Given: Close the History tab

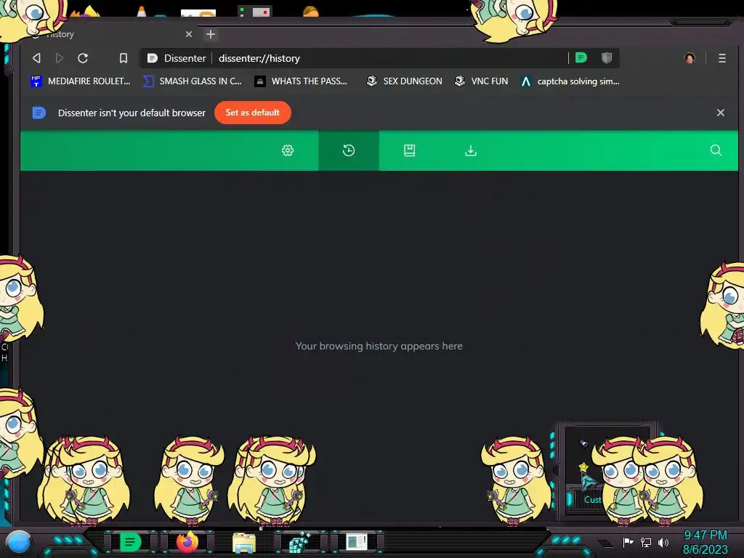Looking at the screenshot, I should coord(189,34).
